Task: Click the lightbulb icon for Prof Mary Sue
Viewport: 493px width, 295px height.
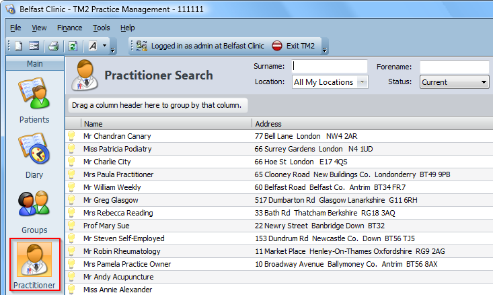Action: (x=71, y=226)
